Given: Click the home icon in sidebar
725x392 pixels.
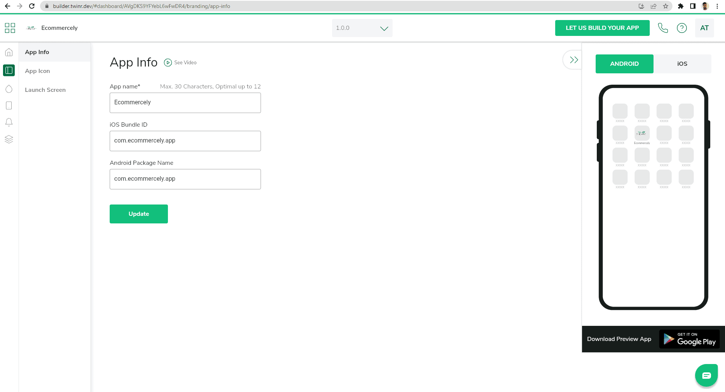Looking at the screenshot, I should (9, 52).
